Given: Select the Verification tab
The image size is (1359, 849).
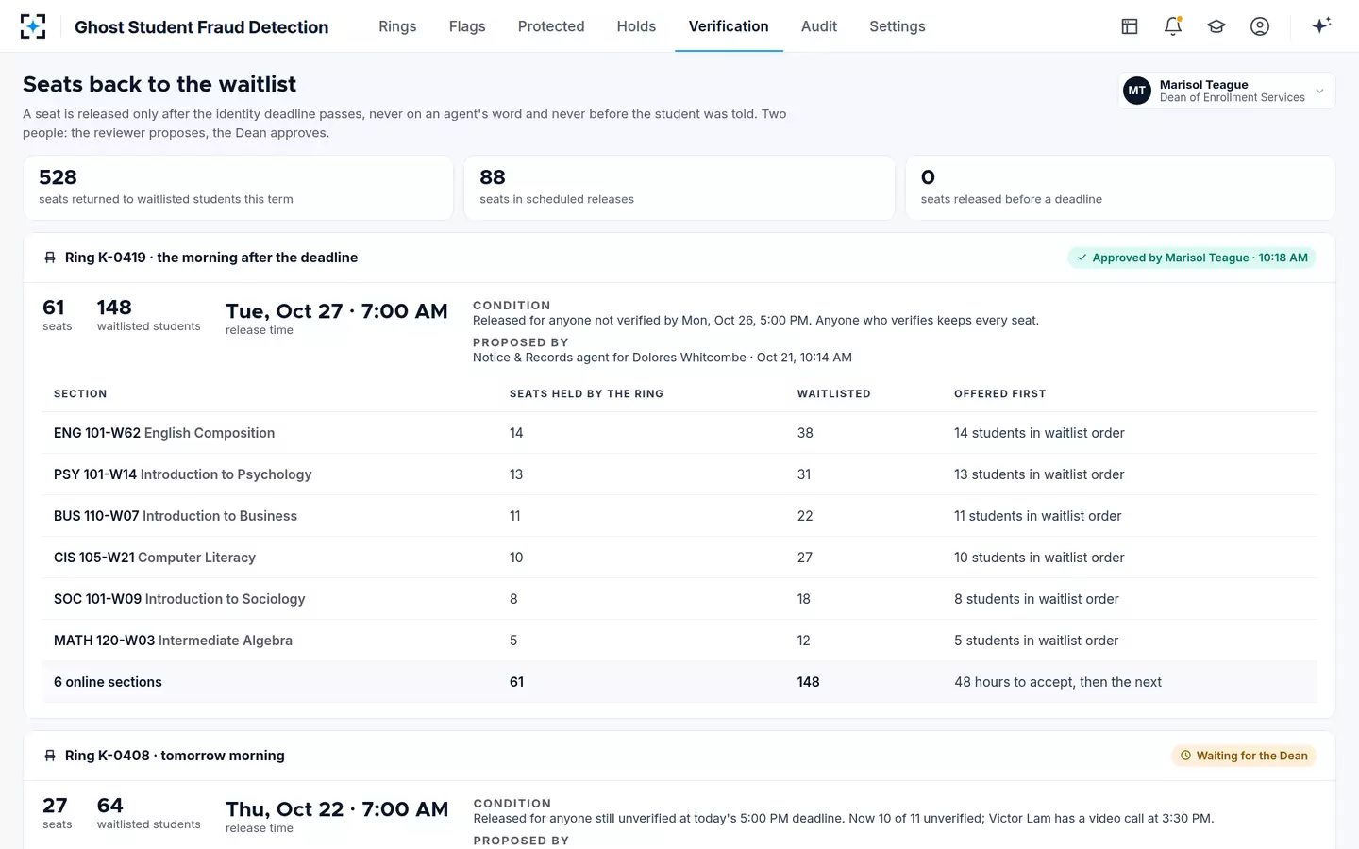Looking at the screenshot, I should point(729,26).
